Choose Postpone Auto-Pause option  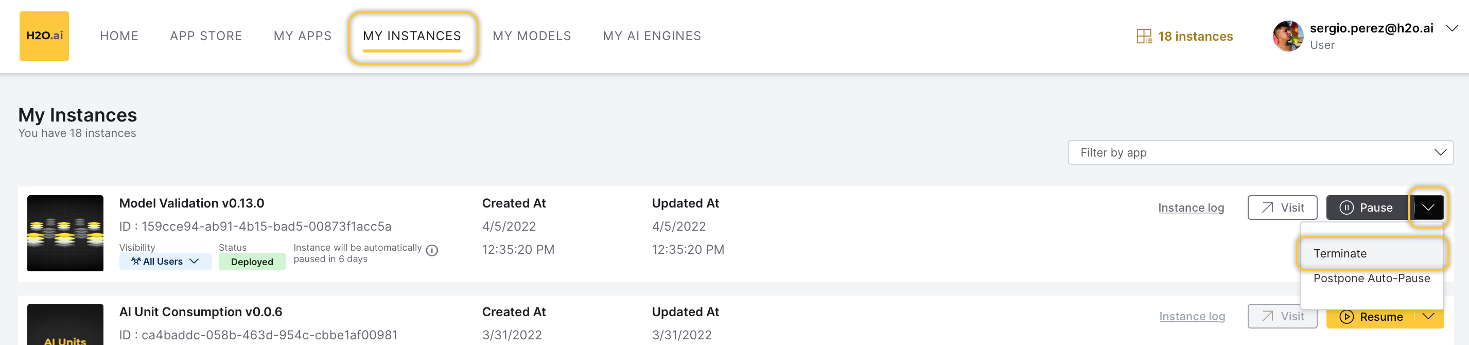pyautogui.click(x=1371, y=278)
